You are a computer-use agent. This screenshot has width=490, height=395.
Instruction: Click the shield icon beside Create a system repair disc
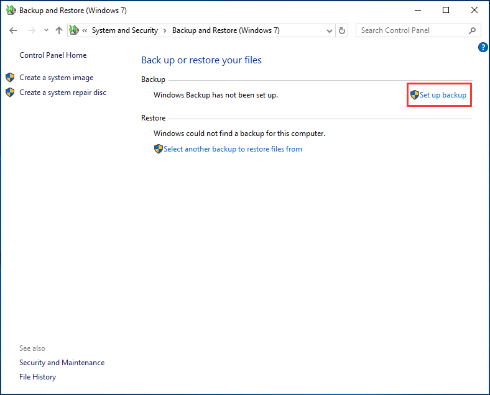[x=10, y=93]
